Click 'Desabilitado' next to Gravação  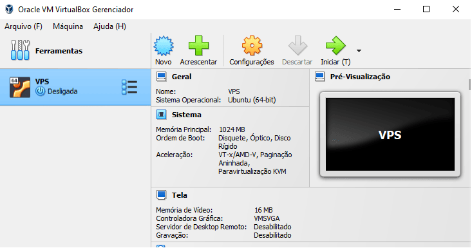pos(272,235)
